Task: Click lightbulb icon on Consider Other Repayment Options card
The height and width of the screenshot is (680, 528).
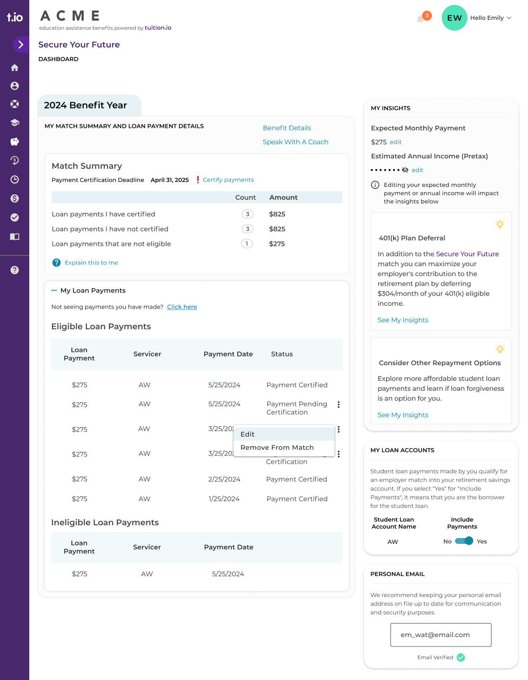Action: [500, 349]
